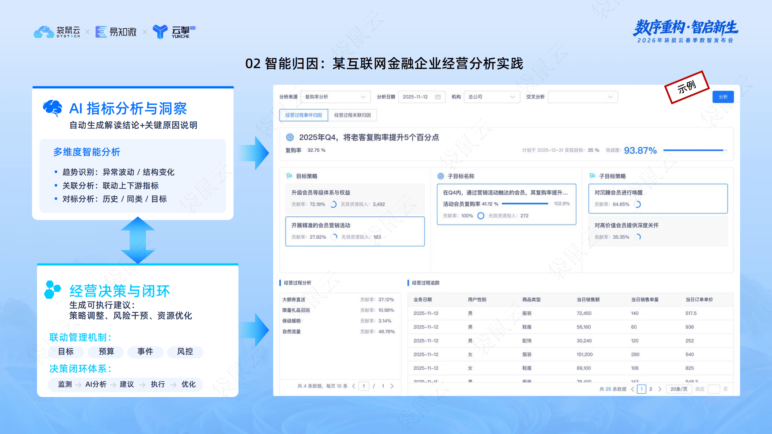The image size is (772, 434).
Task: Go to next page in 经营过程分析 pager
Action: point(392,386)
